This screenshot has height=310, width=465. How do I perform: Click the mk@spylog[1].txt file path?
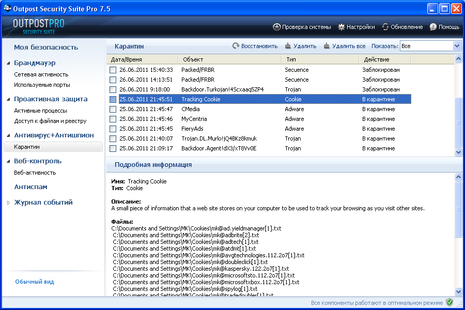(185, 289)
